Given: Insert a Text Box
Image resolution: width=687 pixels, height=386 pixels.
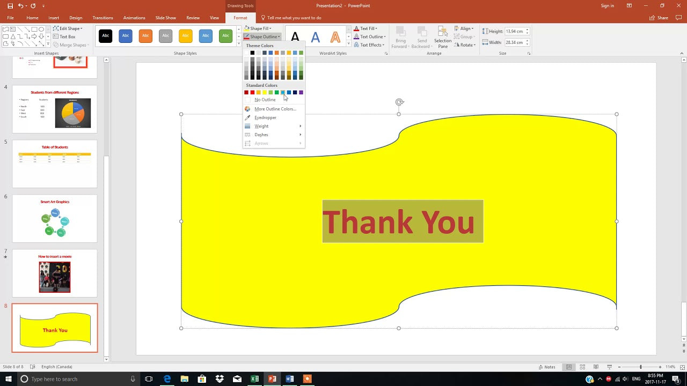Looking at the screenshot, I should 64,37.
